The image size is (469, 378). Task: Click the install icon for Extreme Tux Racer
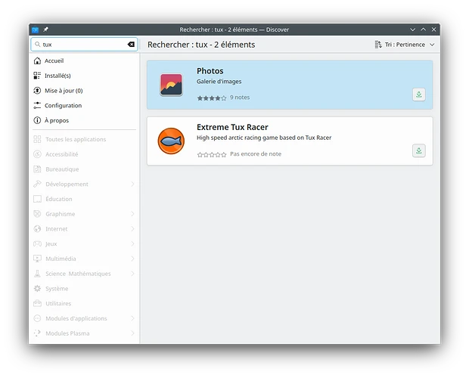click(419, 151)
